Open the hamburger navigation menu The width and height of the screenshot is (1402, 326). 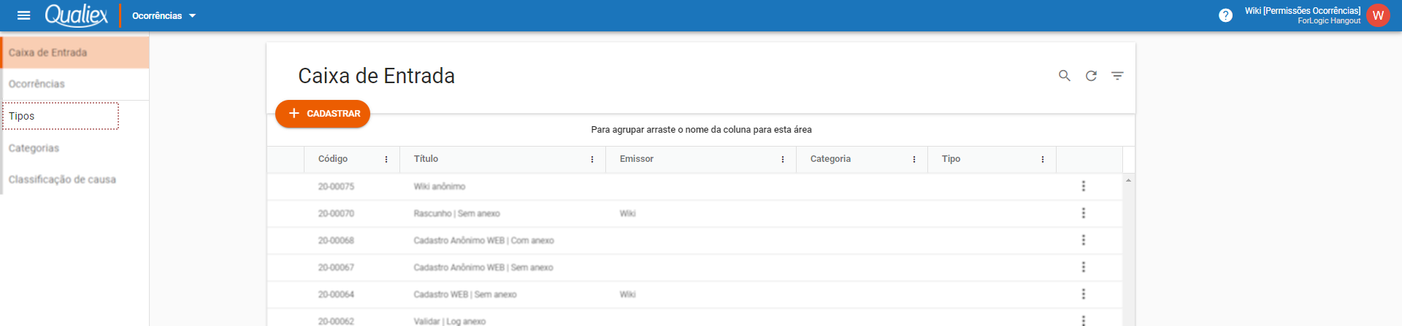[x=23, y=15]
